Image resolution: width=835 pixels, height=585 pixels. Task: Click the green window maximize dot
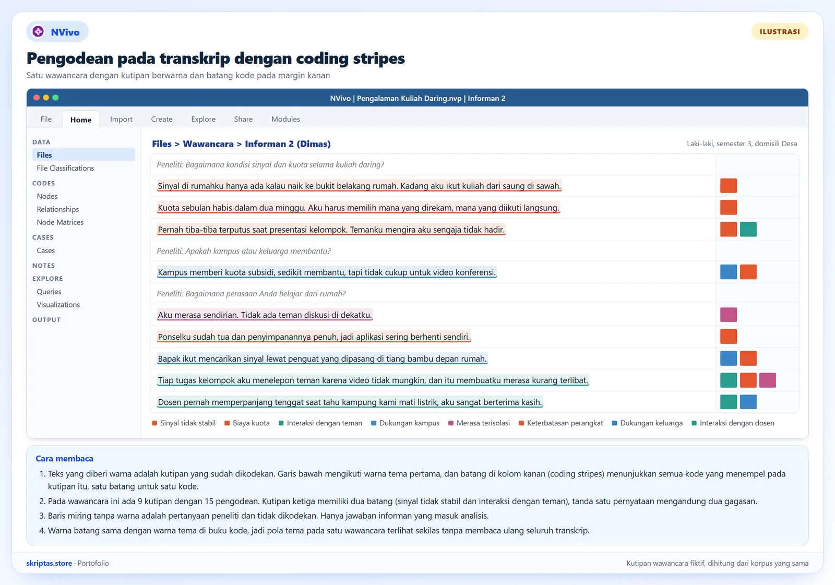[x=55, y=98]
